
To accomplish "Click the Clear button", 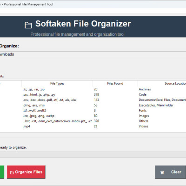I will [171, 172].
